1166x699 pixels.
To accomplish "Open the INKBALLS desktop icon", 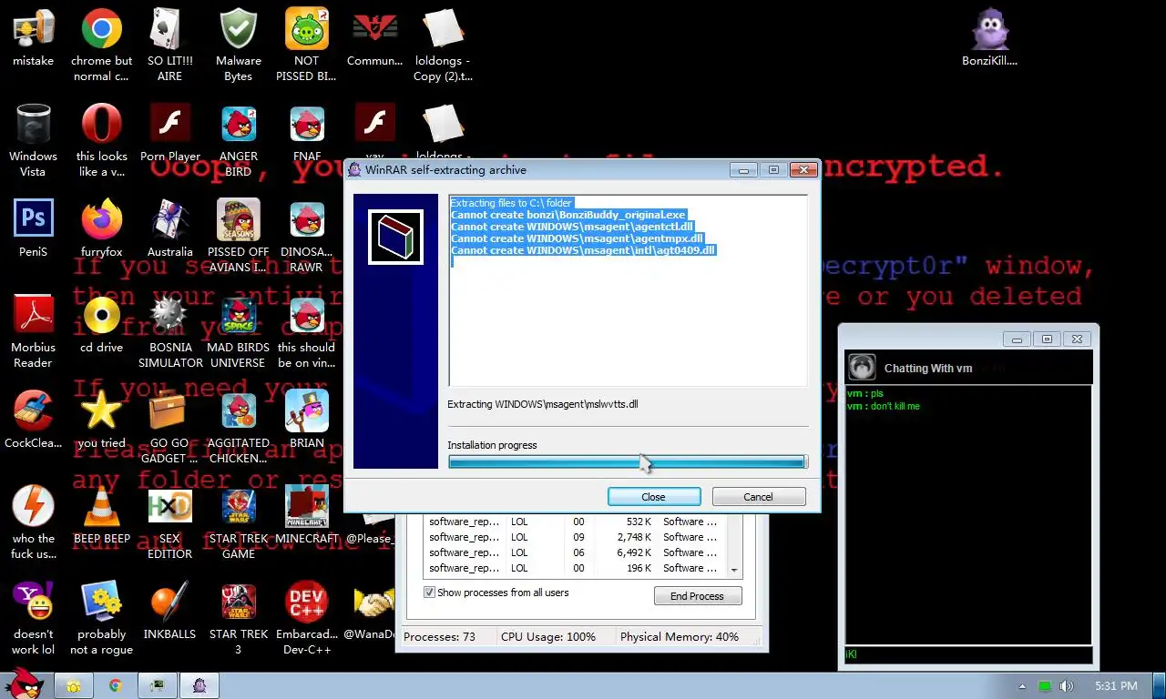I will pyautogui.click(x=169, y=611).
